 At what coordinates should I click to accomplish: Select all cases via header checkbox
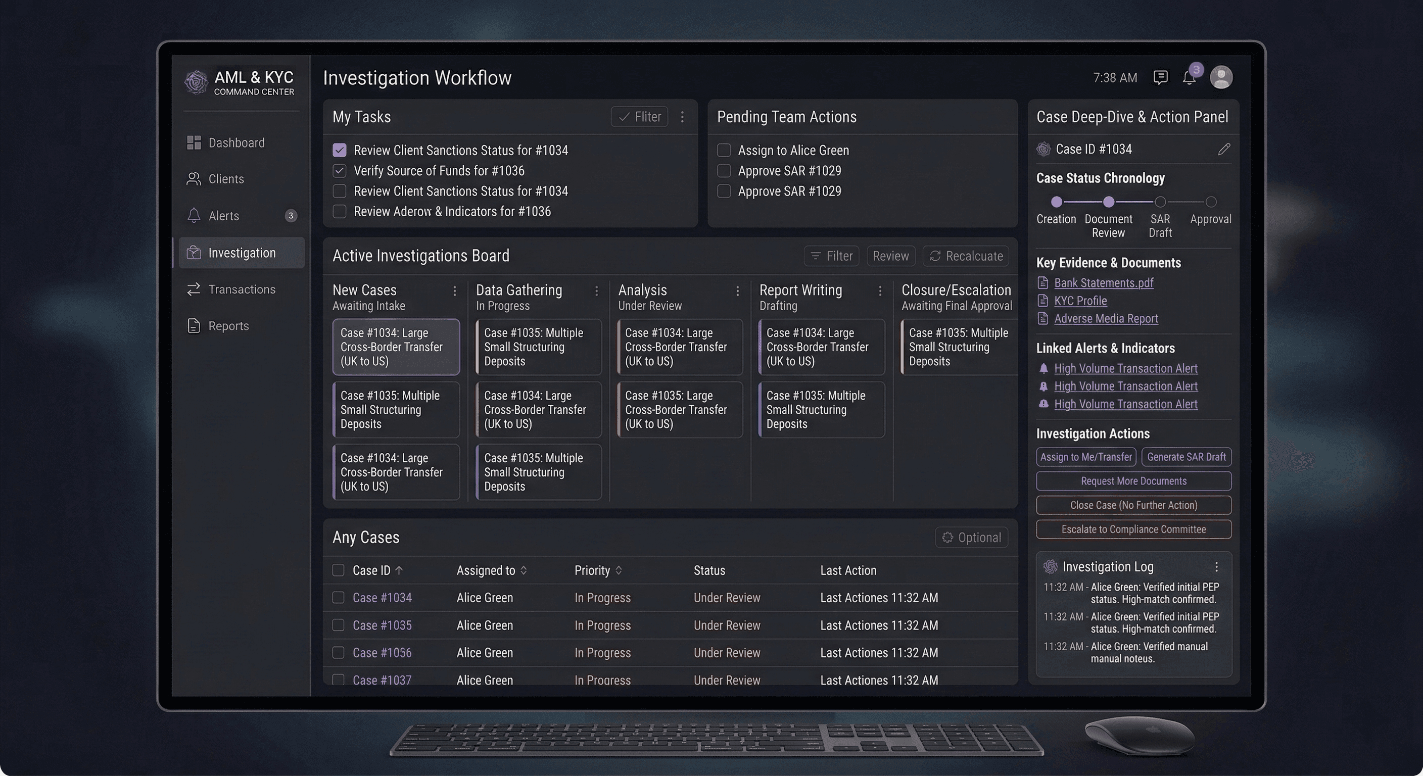point(338,570)
